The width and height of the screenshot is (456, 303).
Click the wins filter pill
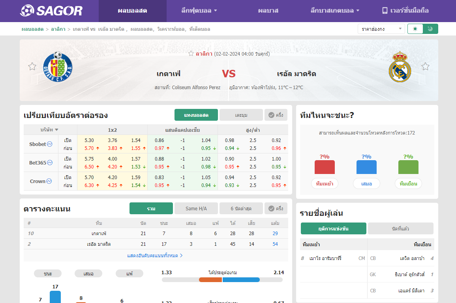tap(48, 274)
